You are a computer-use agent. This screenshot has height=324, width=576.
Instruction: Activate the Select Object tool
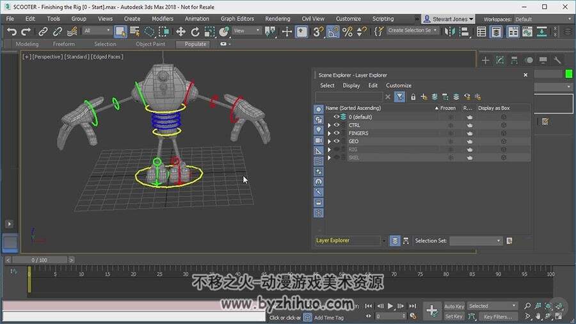[x=120, y=31]
